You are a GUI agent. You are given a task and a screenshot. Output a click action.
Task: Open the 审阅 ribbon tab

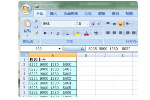(x=115, y=13)
